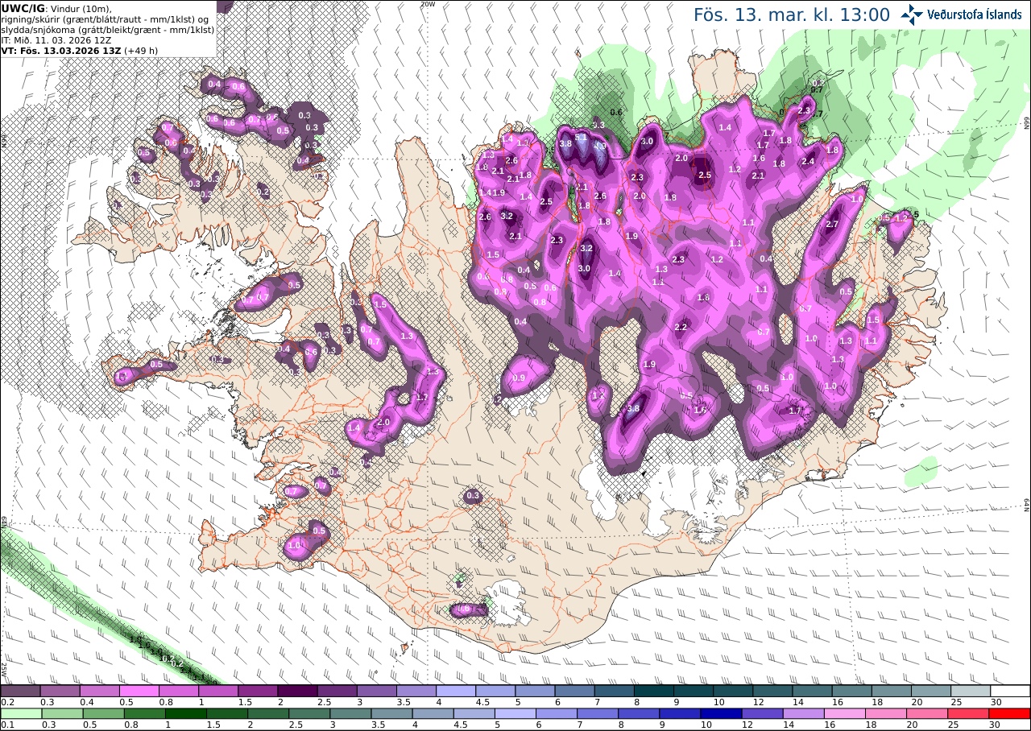
Task: Select the violet 12 rain legend swatch
Action: point(761,713)
